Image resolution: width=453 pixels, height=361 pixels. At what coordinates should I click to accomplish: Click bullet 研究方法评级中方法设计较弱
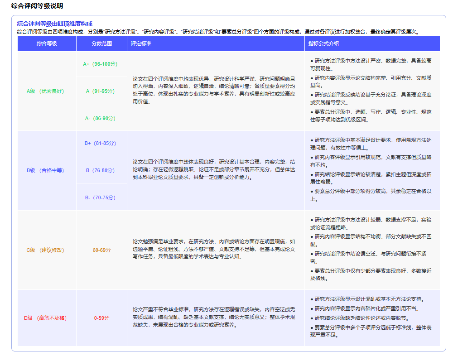pyautogui.click(x=371, y=224)
